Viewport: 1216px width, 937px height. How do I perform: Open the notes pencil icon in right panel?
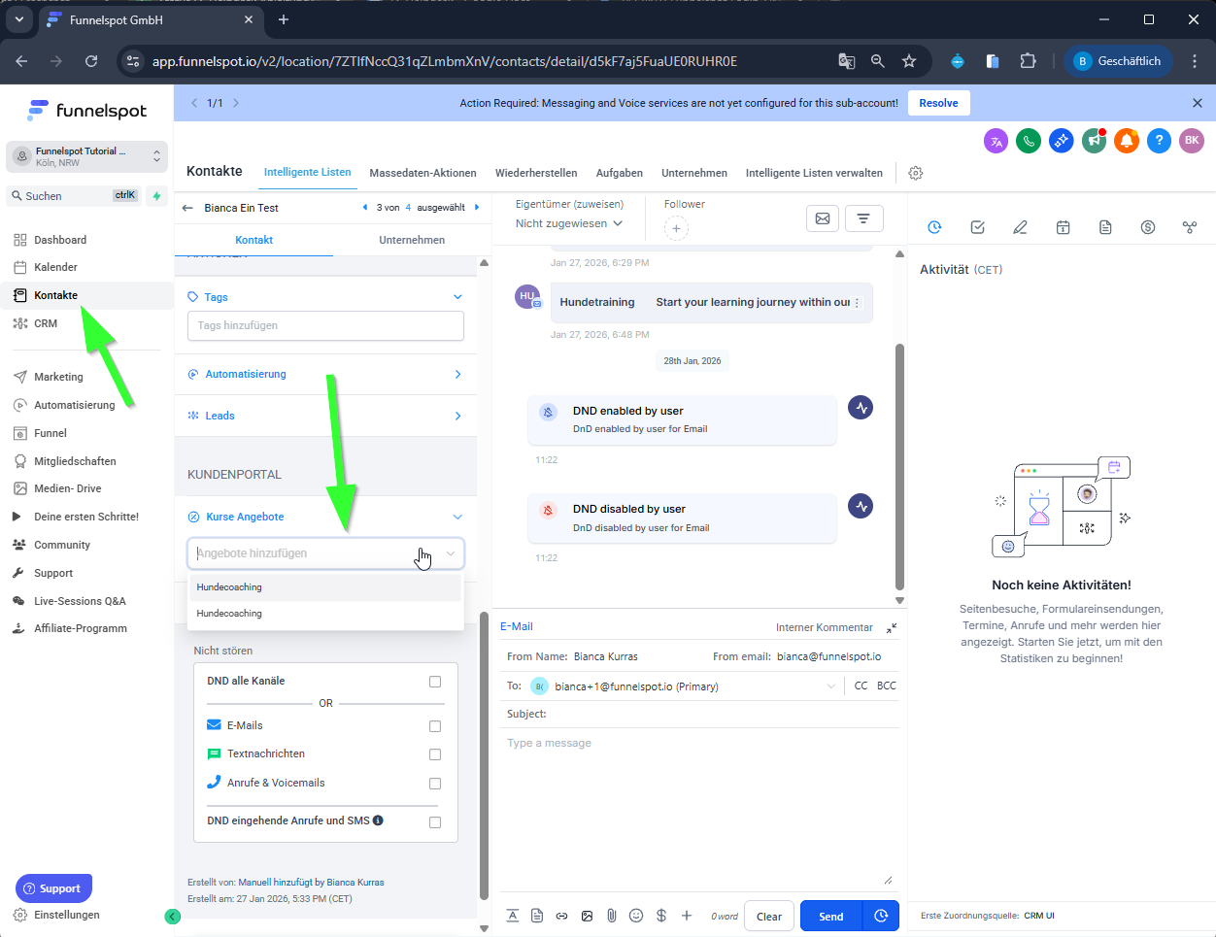pos(1020,227)
